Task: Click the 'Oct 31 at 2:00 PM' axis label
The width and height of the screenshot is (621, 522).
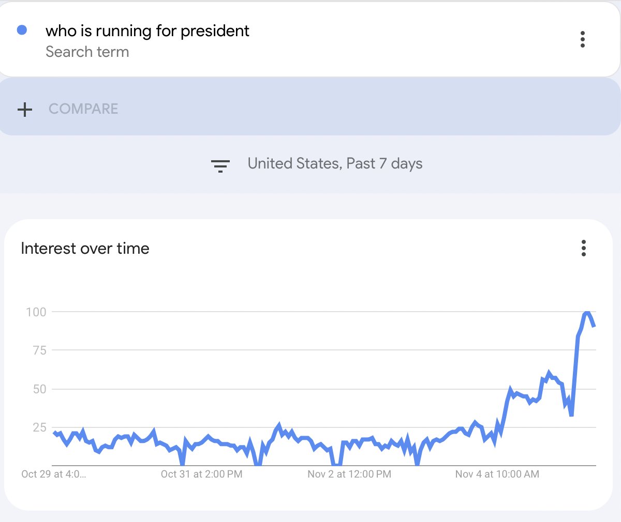Action: (x=201, y=474)
